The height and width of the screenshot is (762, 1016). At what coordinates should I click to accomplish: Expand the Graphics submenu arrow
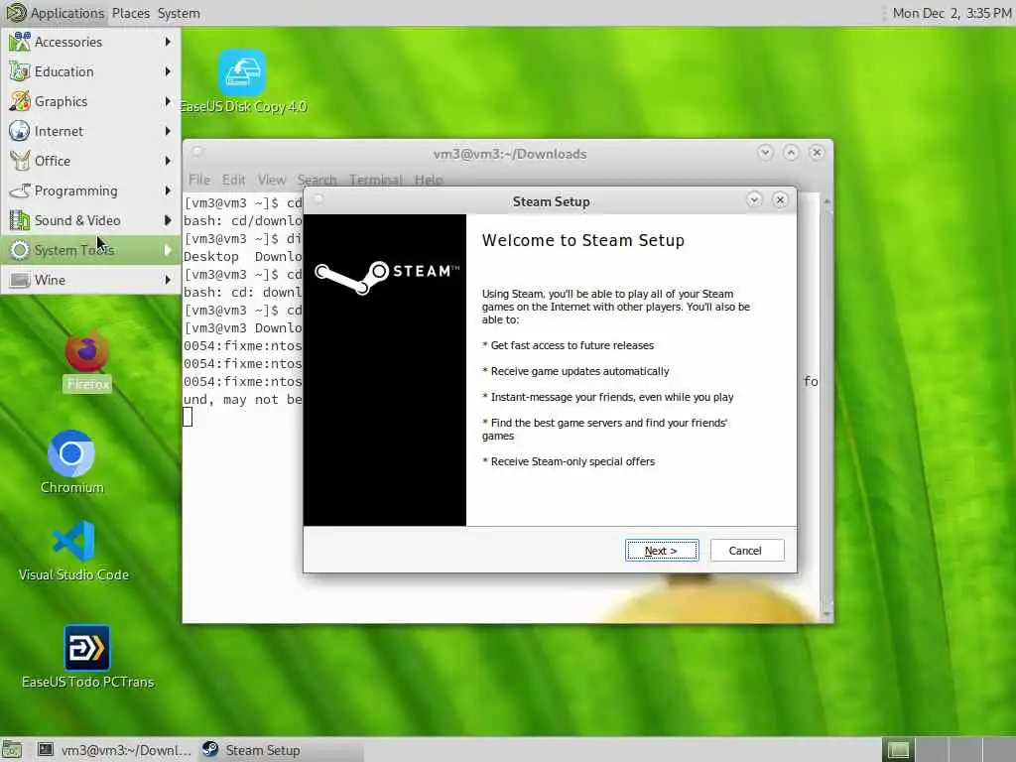tap(168, 101)
